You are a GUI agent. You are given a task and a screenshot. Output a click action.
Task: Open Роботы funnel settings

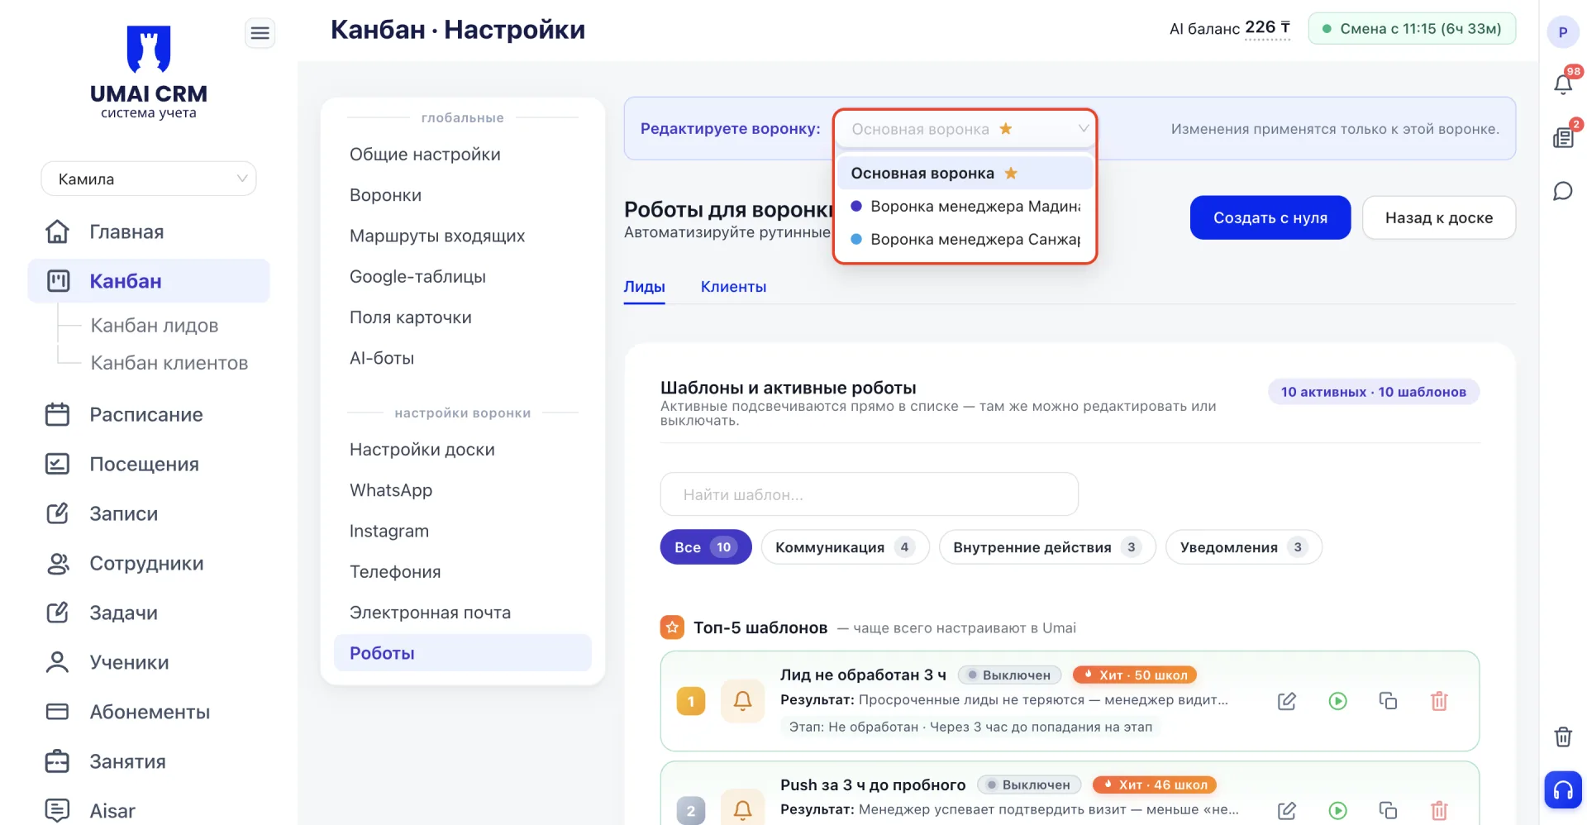point(463,653)
